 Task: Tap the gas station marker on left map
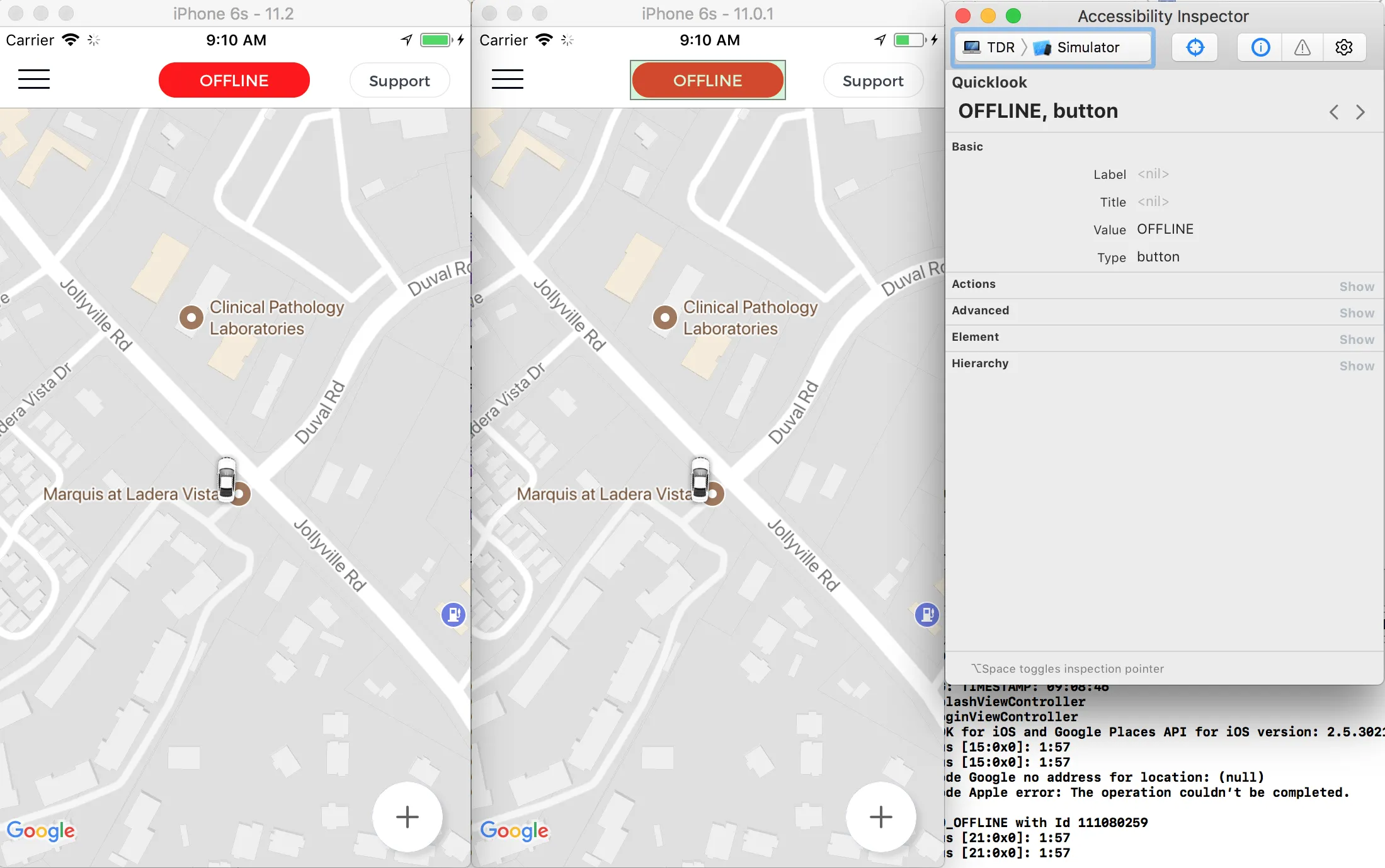(453, 614)
